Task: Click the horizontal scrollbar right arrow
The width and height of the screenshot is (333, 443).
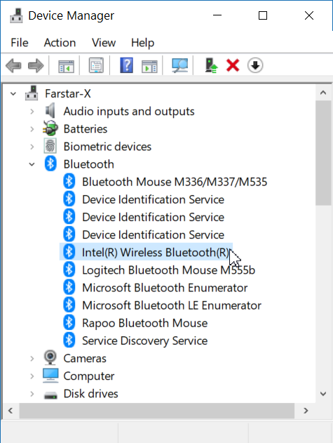Action: (x=306, y=411)
